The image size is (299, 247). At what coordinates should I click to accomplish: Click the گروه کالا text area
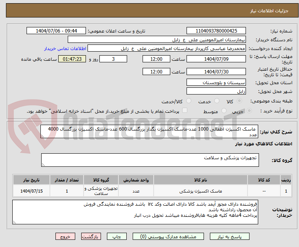(150, 160)
